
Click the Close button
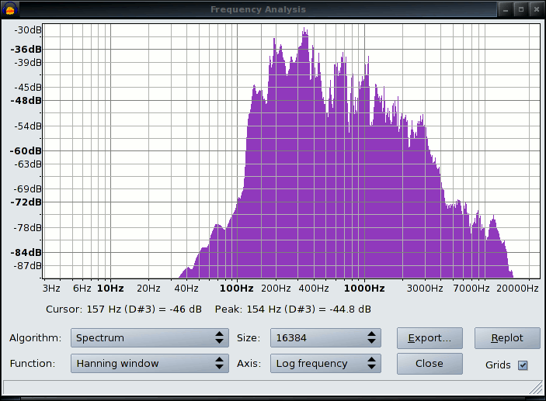tap(429, 364)
